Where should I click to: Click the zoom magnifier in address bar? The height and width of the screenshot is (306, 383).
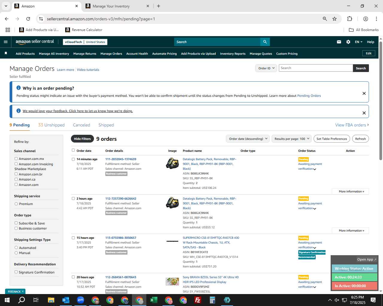tap(325, 19)
